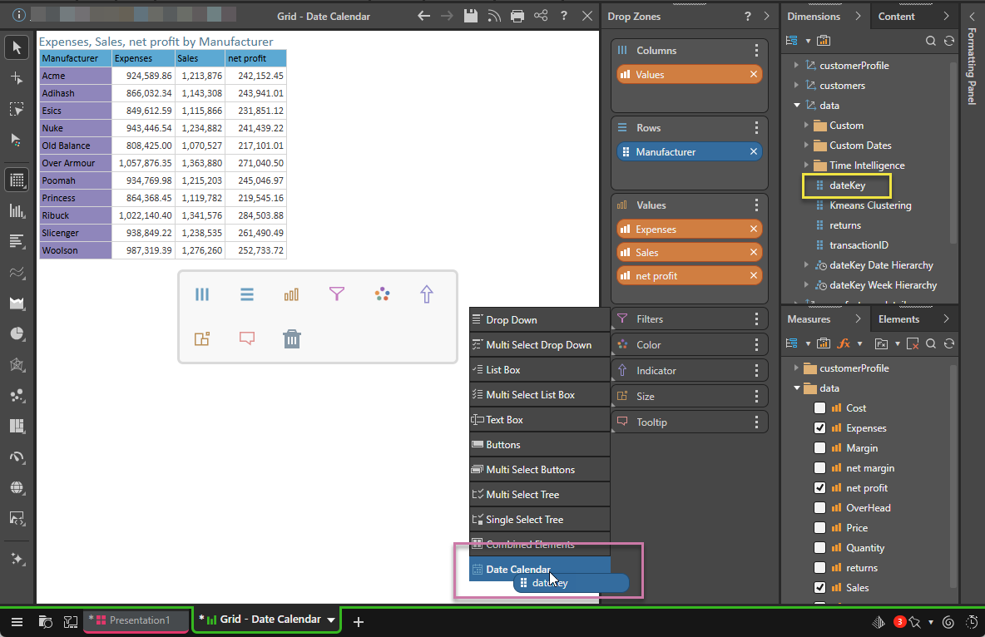Click the Save icon in top toolbar
The image size is (985, 637).
[470, 16]
